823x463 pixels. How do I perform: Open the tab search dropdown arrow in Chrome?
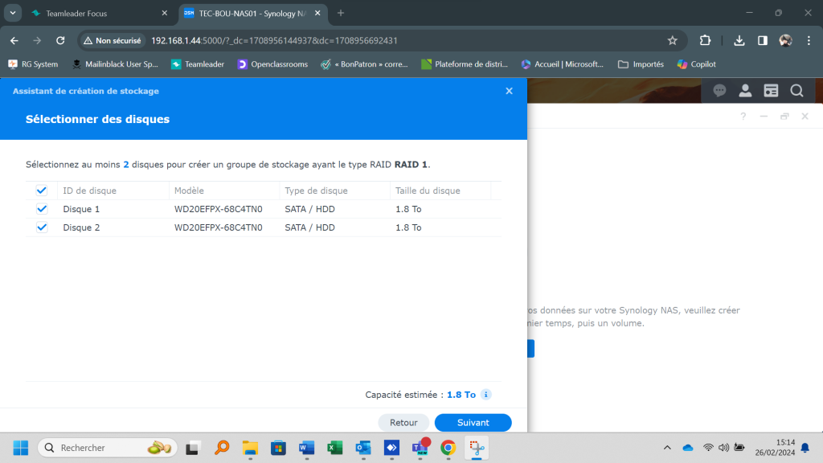click(14, 13)
